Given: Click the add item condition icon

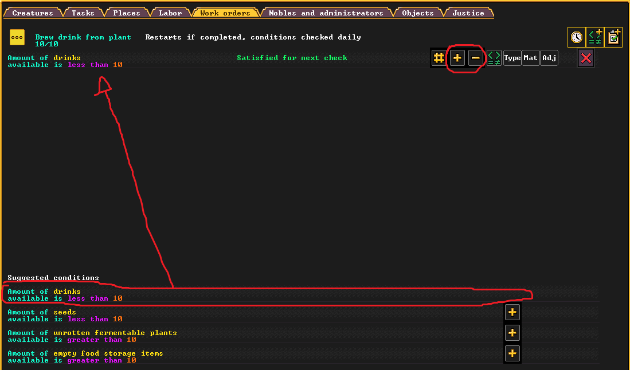Looking at the screenshot, I should pos(595,37).
